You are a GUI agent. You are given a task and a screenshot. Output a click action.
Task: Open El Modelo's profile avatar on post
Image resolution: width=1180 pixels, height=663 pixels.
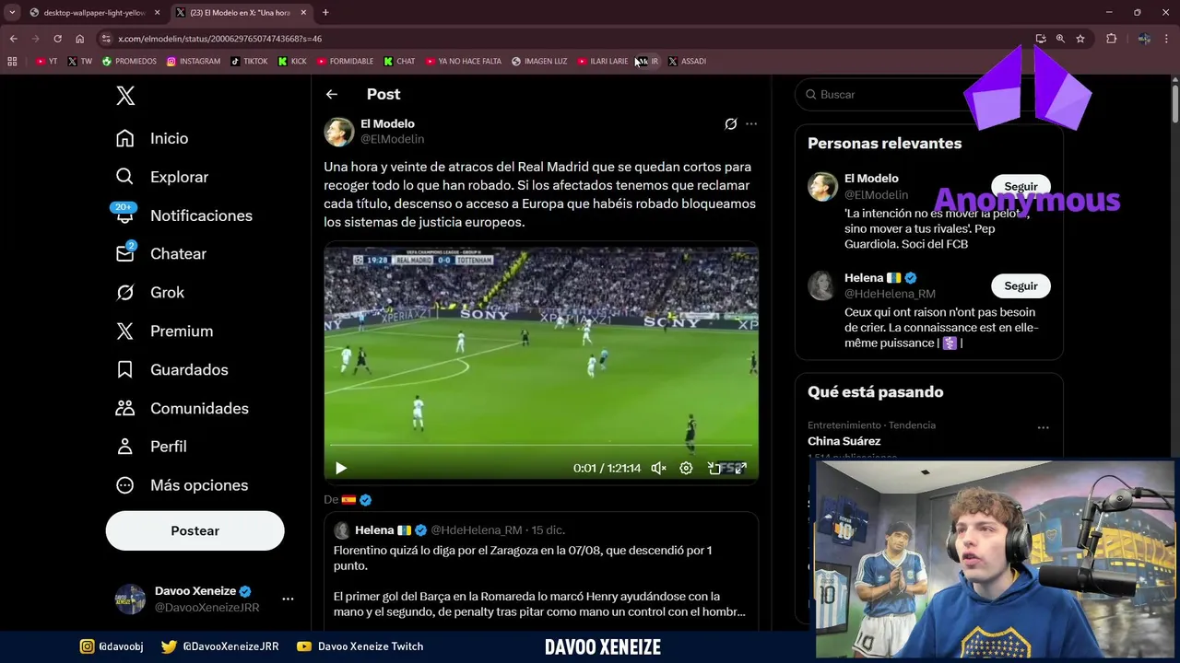tap(338, 132)
